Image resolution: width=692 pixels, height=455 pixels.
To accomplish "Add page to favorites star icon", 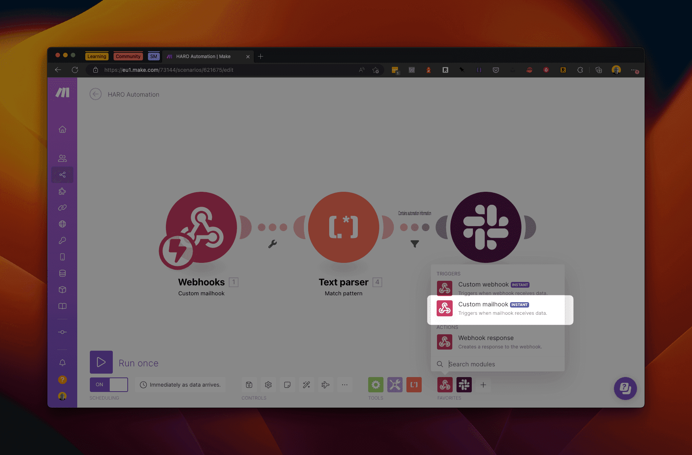I will coord(376,70).
